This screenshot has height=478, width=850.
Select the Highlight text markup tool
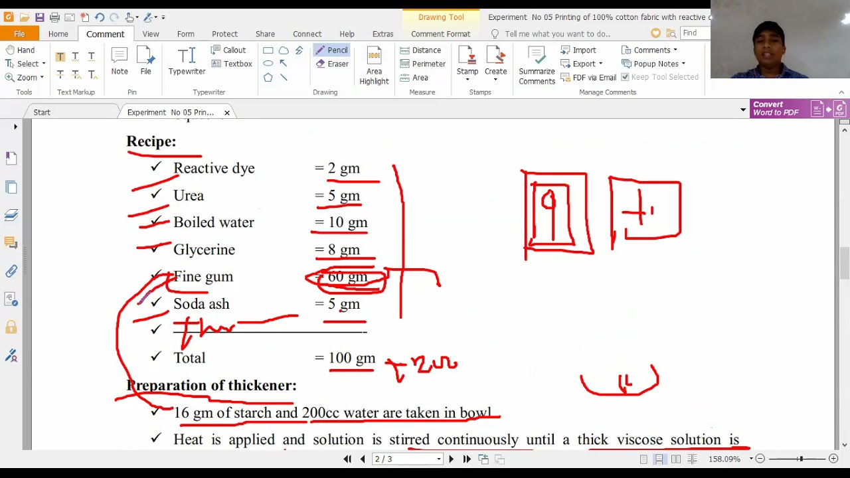click(x=60, y=56)
